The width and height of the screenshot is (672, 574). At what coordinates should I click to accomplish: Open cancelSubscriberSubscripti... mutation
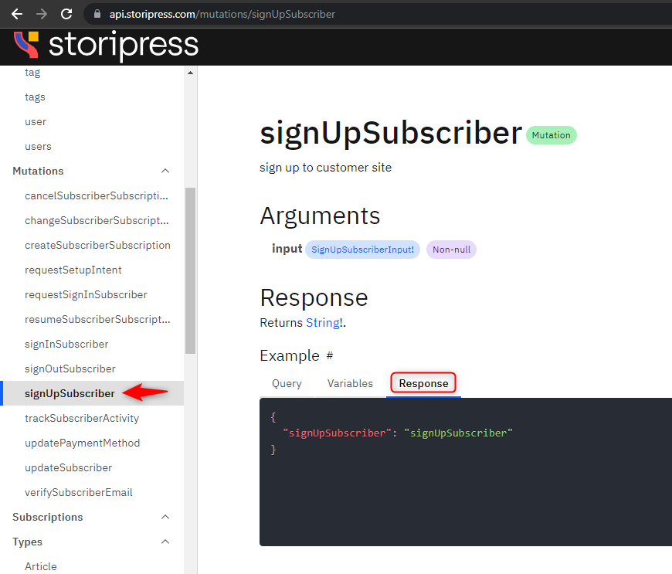coord(97,196)
